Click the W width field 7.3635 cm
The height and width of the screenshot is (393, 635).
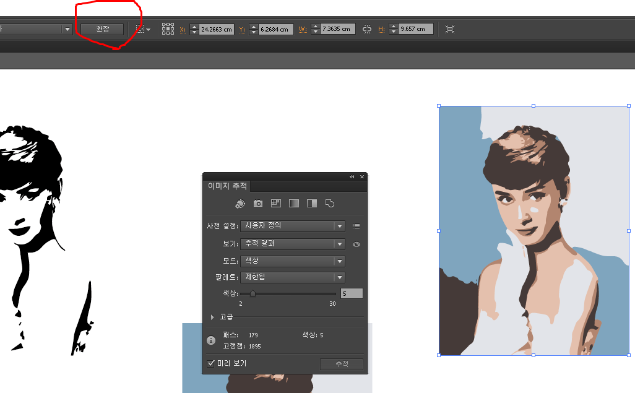[x=338, y=29]
